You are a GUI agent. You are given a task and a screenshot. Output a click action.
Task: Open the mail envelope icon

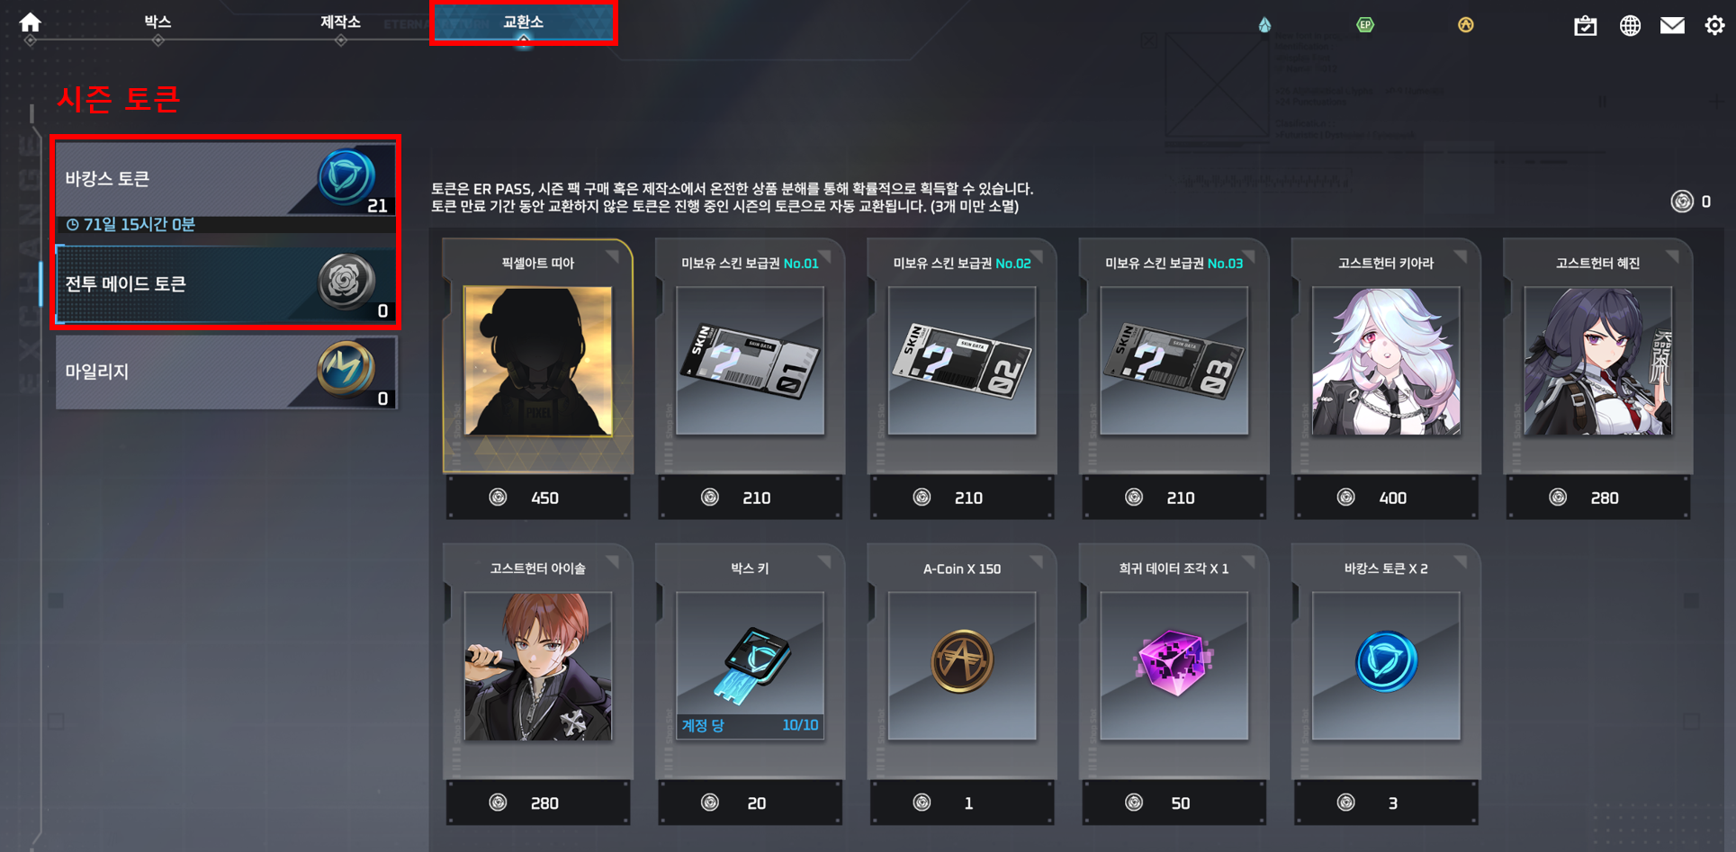click(x=1672, y=25)
